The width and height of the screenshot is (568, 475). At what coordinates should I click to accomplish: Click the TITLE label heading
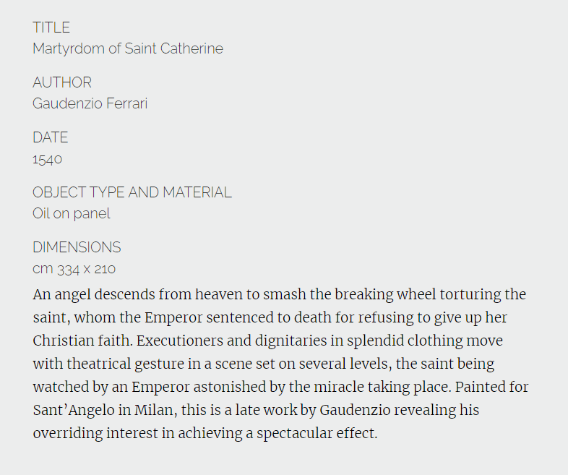(x=51, y=27)
